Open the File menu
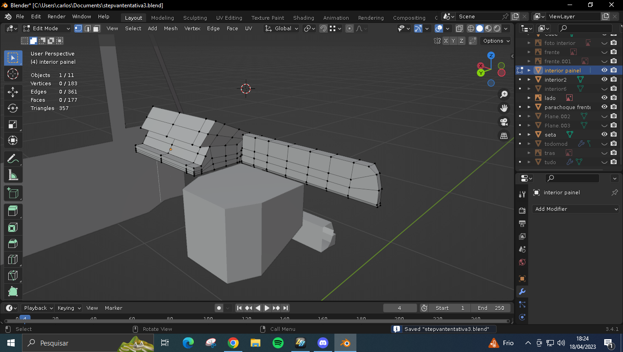 point(20,16)
